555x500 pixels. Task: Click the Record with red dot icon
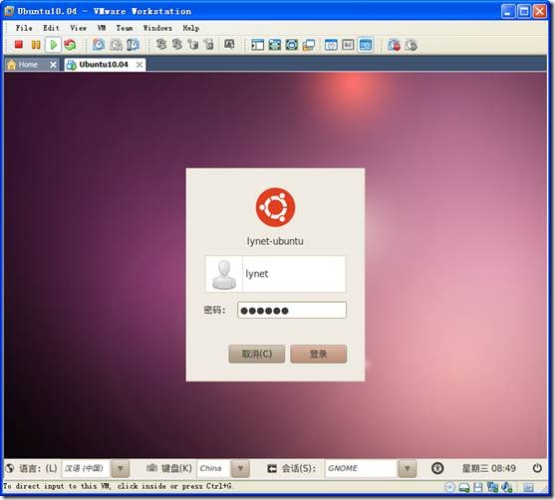(x=394, y=45)
